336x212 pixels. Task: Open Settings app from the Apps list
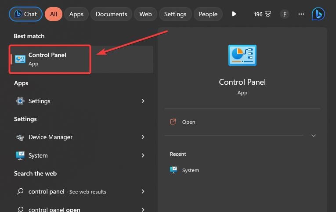[x=81, y=101]
